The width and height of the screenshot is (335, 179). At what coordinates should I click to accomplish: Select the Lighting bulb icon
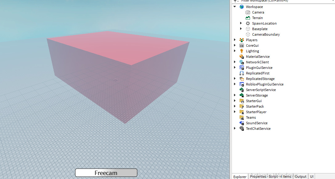[242, 51]
